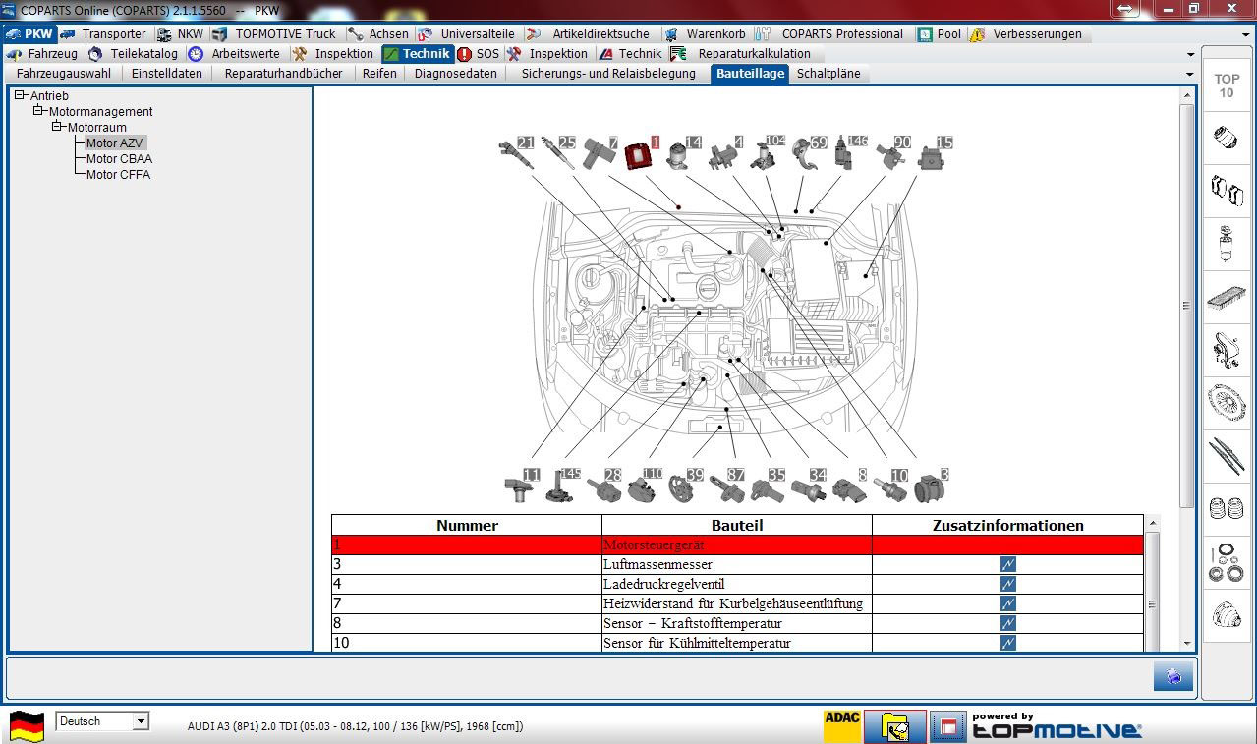Open the Warenkorb shopping basket
Viewport: 1257px width, 744px height.
[x=705, y=34]
